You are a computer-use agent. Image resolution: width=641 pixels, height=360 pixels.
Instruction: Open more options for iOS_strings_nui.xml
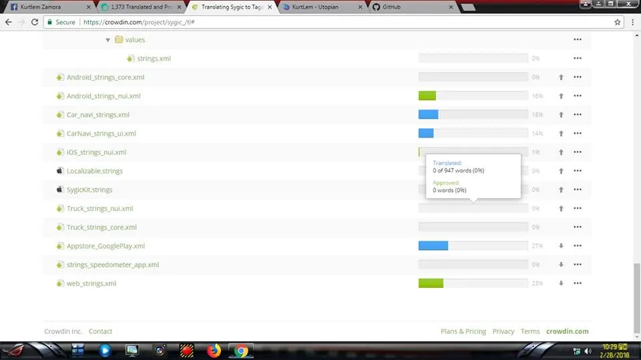577,152
